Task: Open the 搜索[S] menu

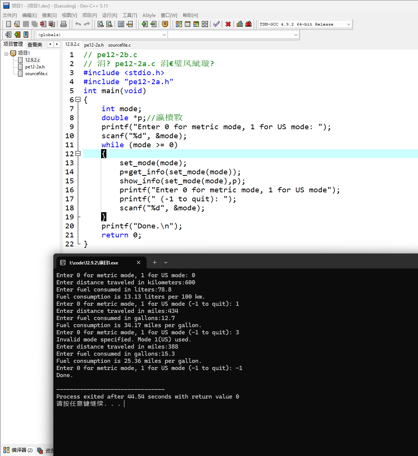Action: click(x=49, y=15)
